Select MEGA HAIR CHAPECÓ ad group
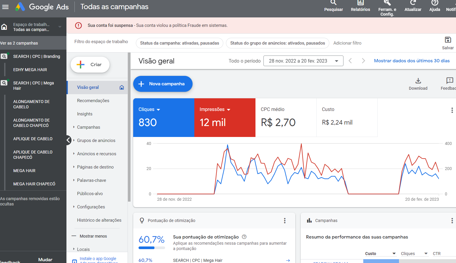Image resolution: width=456 pixels, height=263 pixels. click(x=34, y=184)
